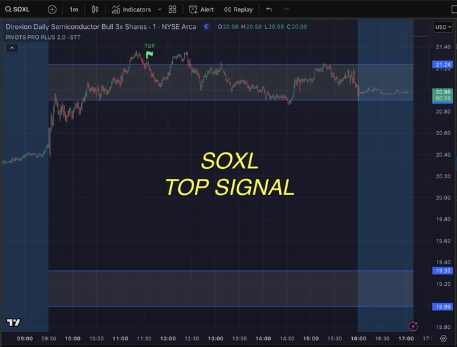Open the SOXL symbol search
The height and width of the screenshot is (347, 457).
click(17, 9)
